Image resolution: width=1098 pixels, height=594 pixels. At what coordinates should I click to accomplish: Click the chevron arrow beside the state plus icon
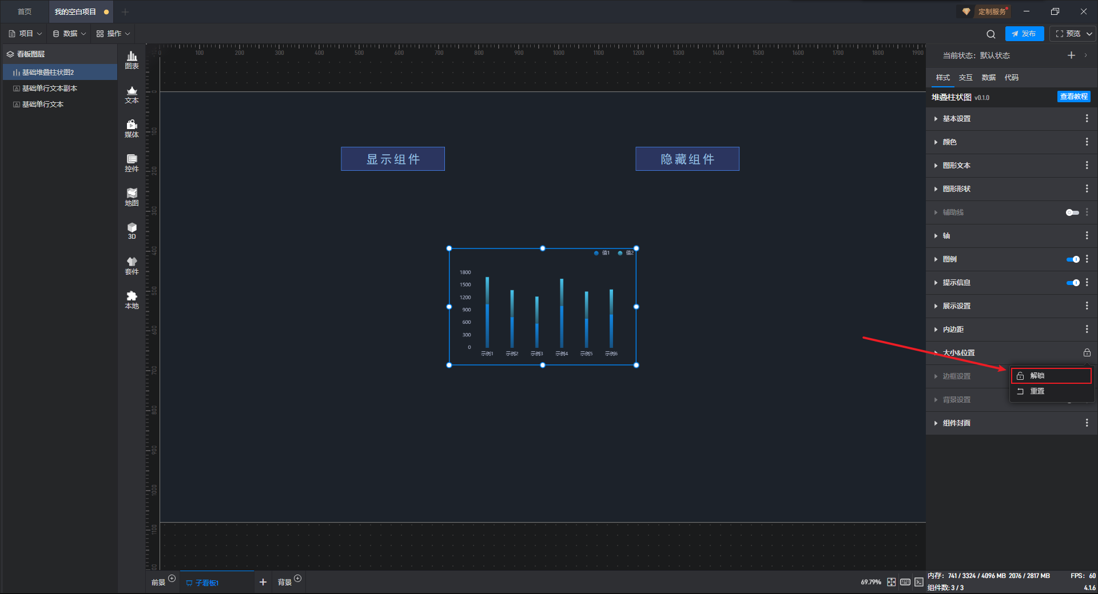(1085, 55)
